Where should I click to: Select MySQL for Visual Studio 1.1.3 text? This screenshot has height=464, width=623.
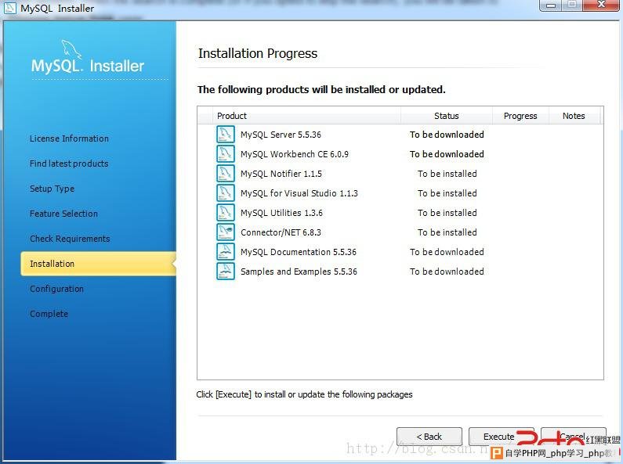(299, 193)
